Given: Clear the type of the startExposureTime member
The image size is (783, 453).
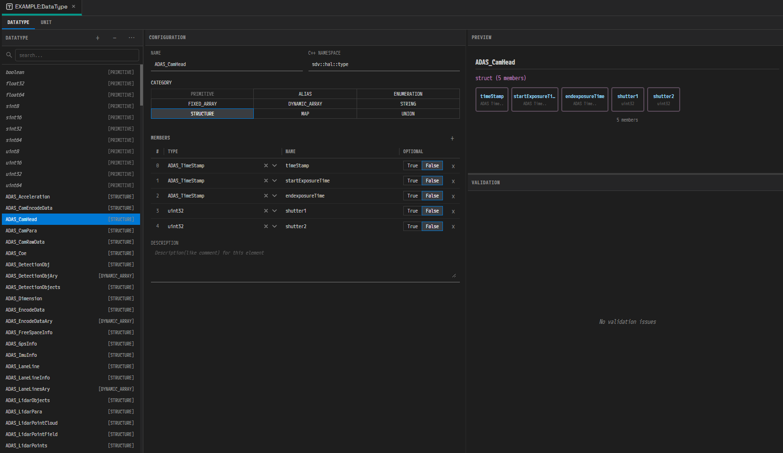Looking at the screenshot, I should pyautogui.click(x=266, y=181).
